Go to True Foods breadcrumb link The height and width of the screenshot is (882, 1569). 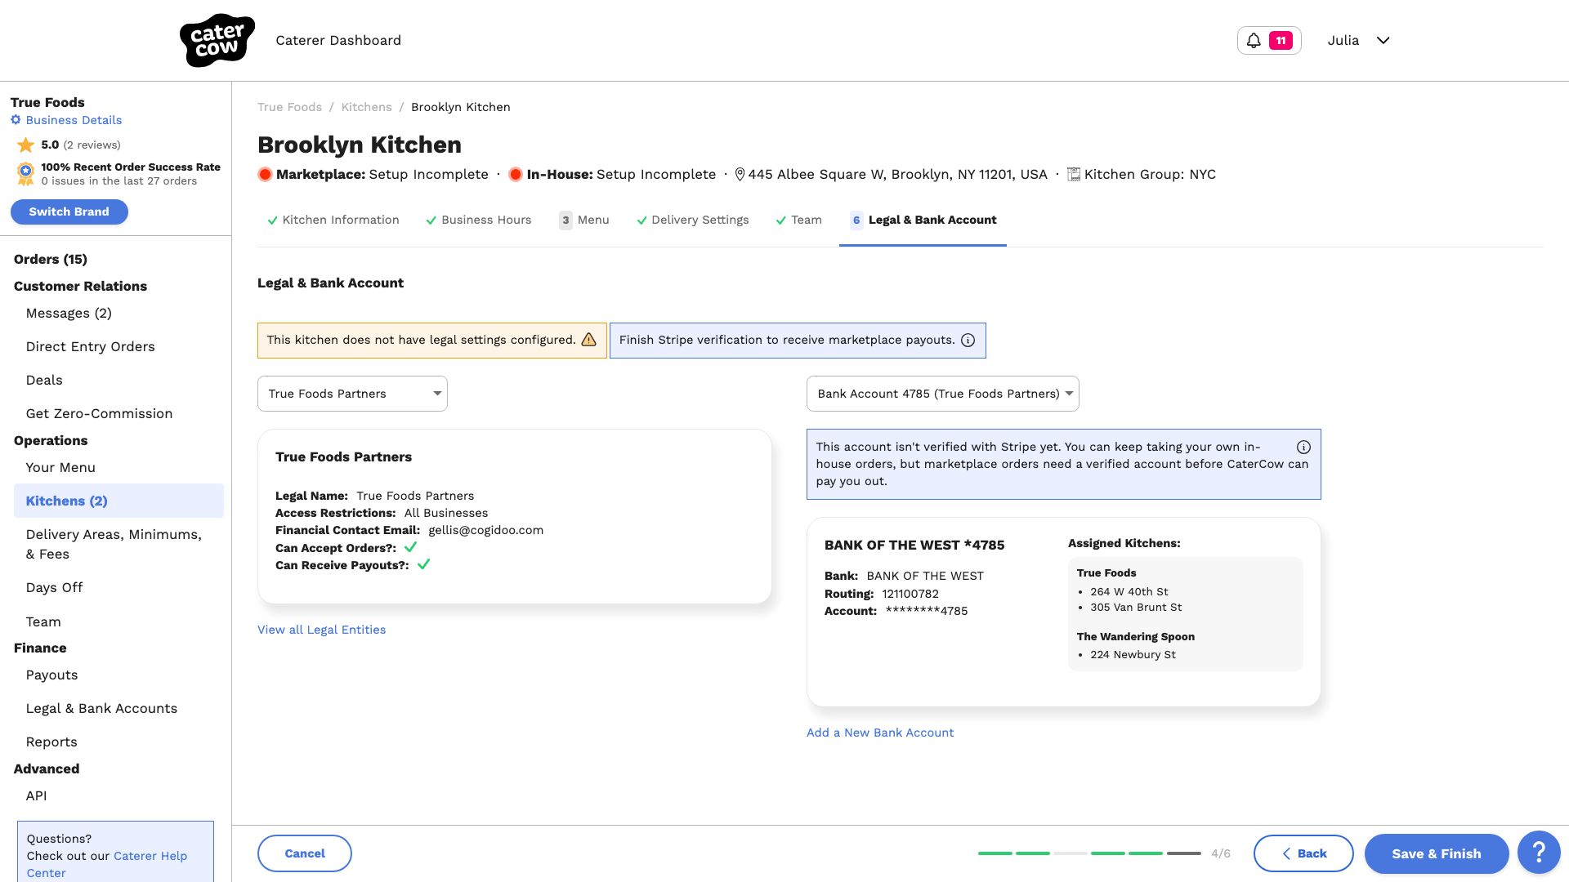289,107
